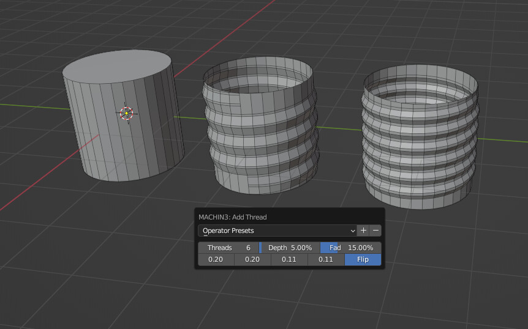The height and width of the screenshot is (329, 528).
Task: Click the MACHIN3: Add Thread panel title
Action: (x=233, y=217)
